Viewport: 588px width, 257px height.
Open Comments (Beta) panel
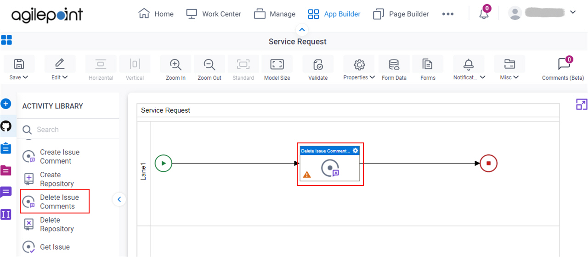[563, 69]
